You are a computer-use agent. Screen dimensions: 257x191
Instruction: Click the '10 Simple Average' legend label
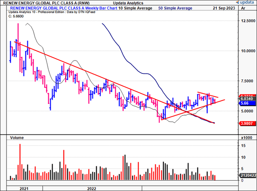click(x=135, y=8)
